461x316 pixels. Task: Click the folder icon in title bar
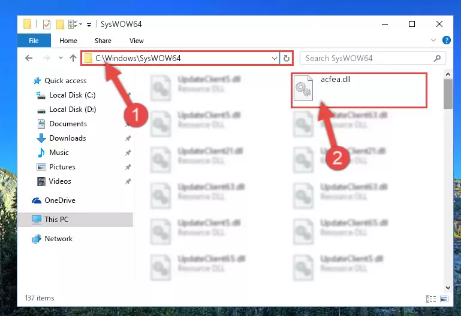click(28, 25)
